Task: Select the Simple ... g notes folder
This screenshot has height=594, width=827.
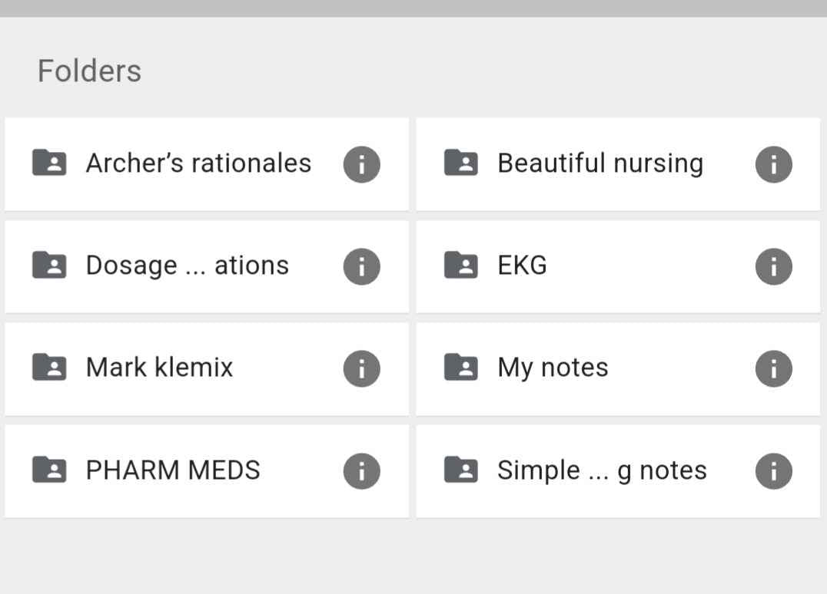Action: point(602,470)
